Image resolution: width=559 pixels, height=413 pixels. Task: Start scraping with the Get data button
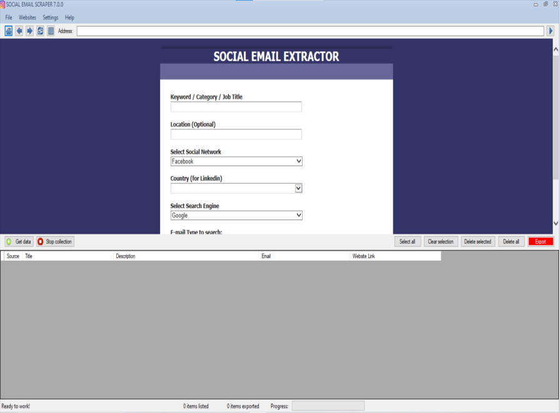[x=19, y=242]
